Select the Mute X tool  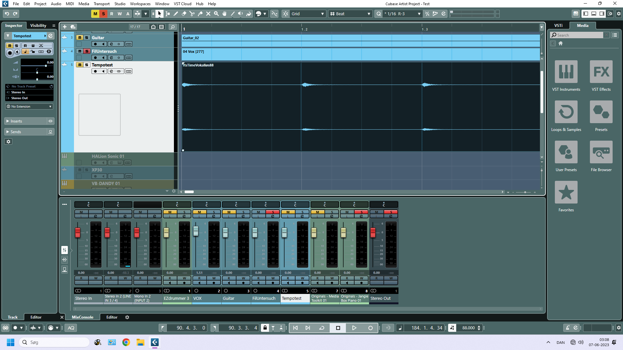click(x=208, y=14)
